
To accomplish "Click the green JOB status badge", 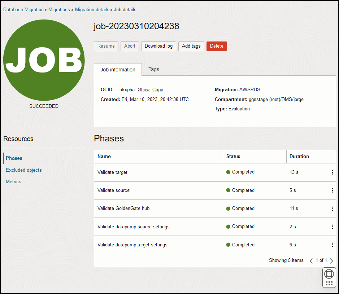I will (x=44, y=60).
